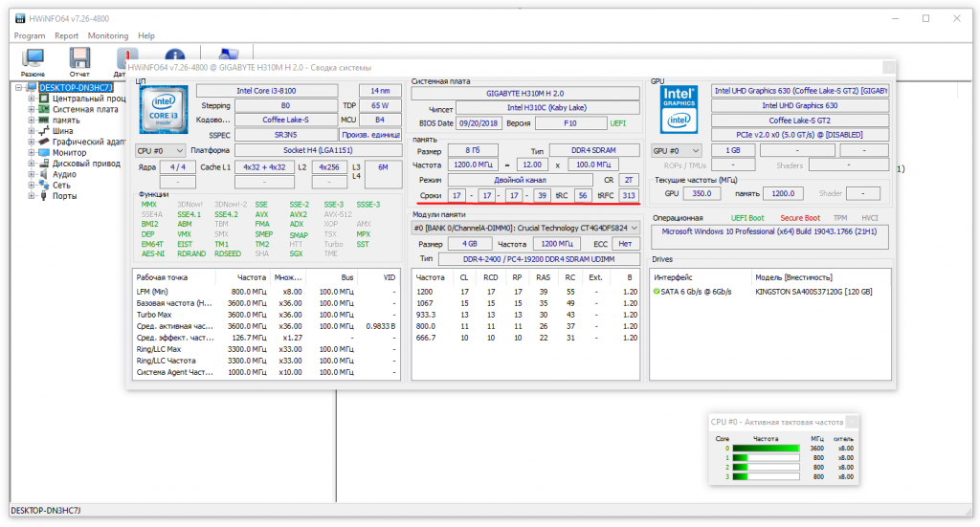Viewport: 980px width, 527px height.
Task: Select the Монитор item in the tree
Action: (69, 153)
